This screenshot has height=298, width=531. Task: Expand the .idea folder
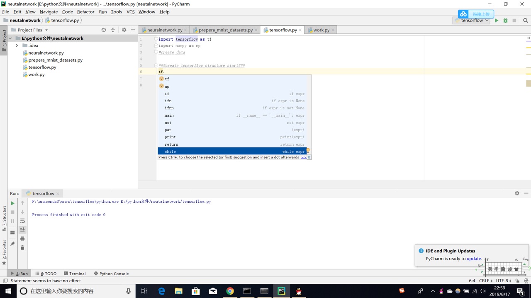pyautogui.click(x=17, y=46)
